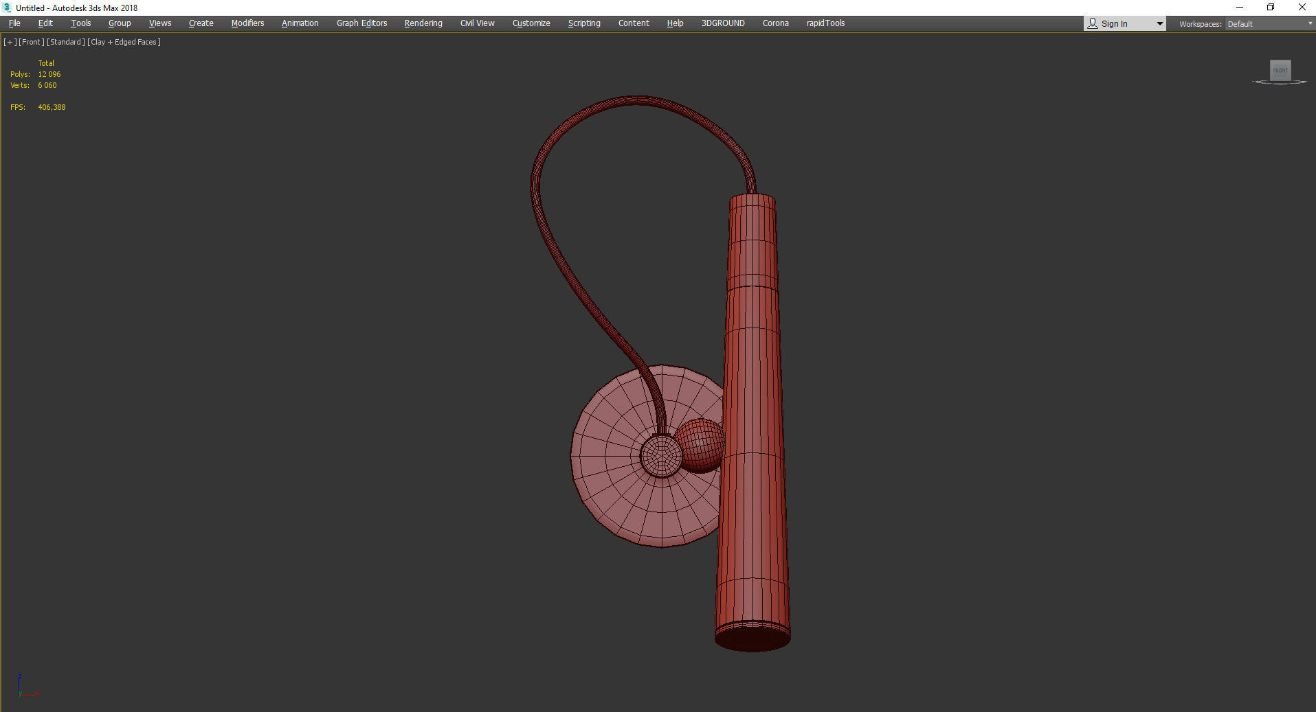Viewport: 1316px width, 712px height.
Task: Open the Civil View menu
Action: point(478,23)
